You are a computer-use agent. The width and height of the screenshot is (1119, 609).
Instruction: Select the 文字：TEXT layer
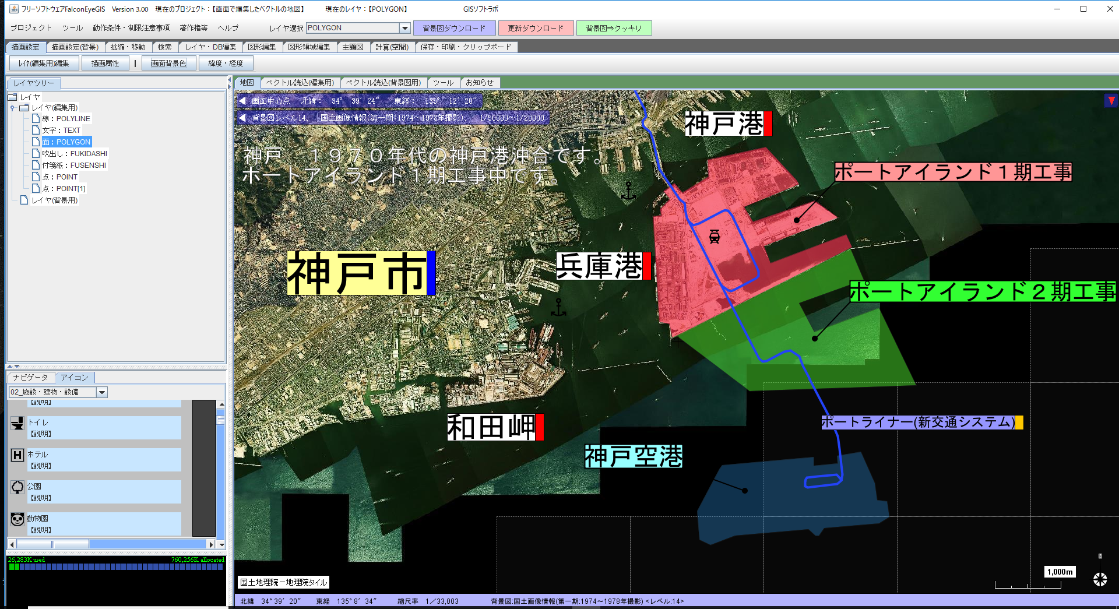[61, 130]
